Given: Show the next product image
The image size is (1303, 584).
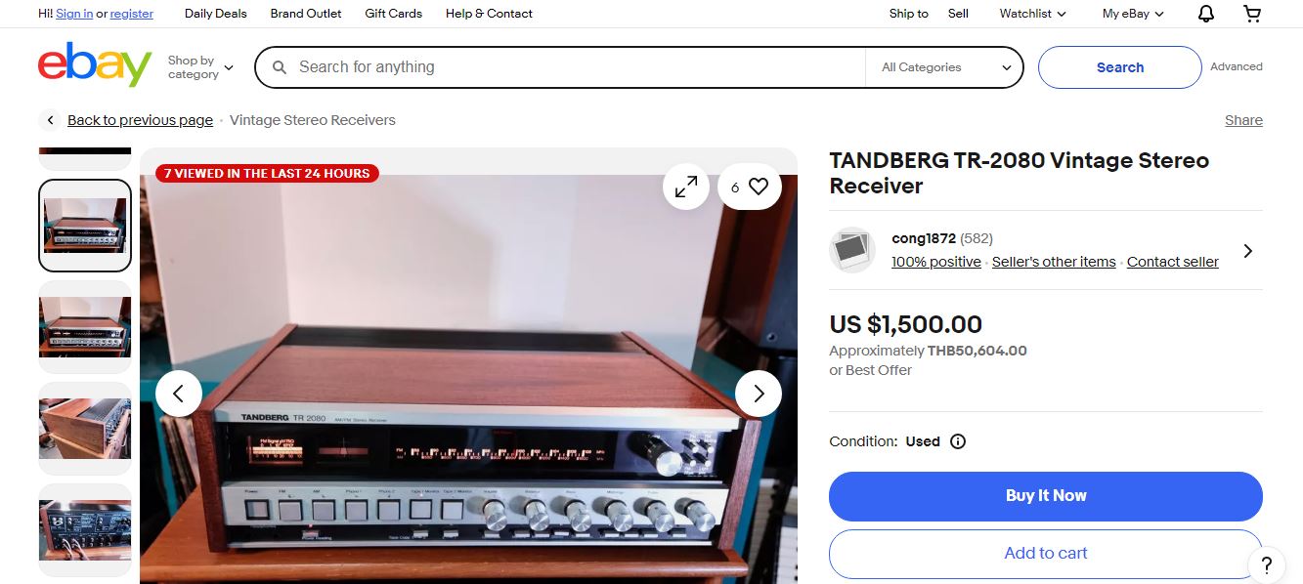Looking at the screenshot, I should tap(759, 394).
